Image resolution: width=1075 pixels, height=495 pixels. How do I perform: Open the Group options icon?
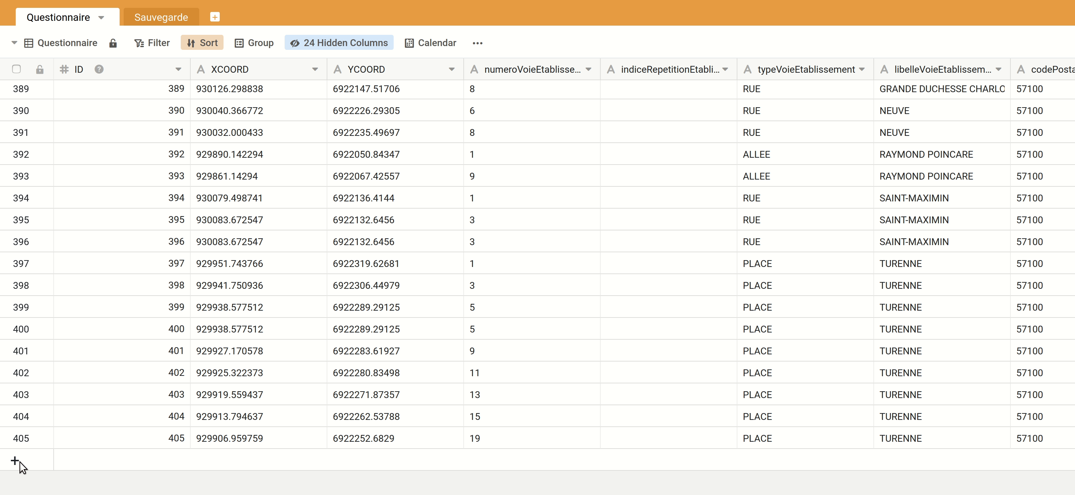coord(239,43)
